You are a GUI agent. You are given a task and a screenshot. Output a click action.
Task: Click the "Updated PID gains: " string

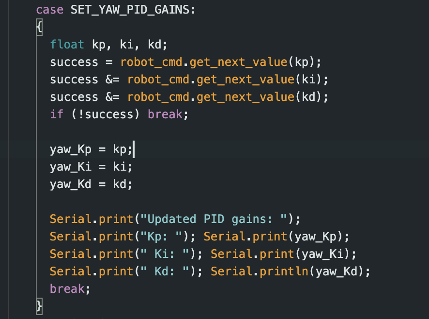pos(214,220)
